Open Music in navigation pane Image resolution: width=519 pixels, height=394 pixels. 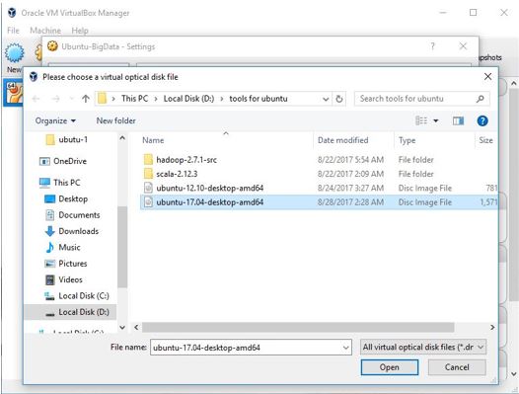[62, 247]
